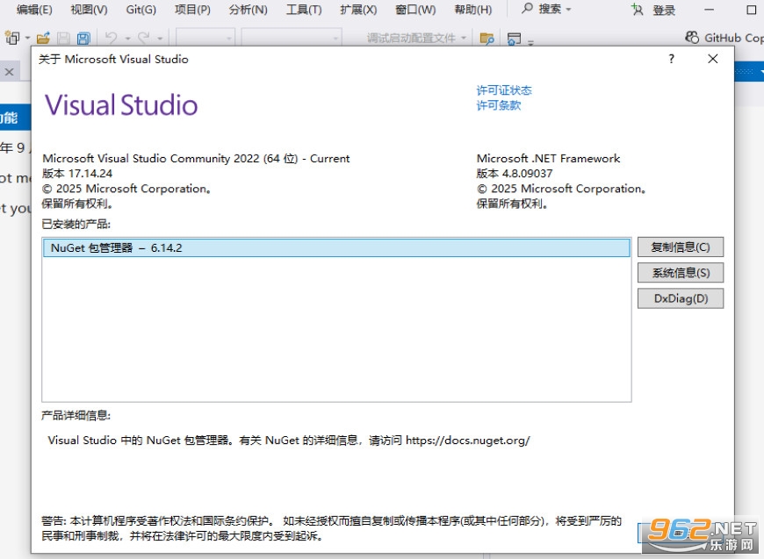
Task: Click the 复制信息(C) button
Action: coord(681,247)
